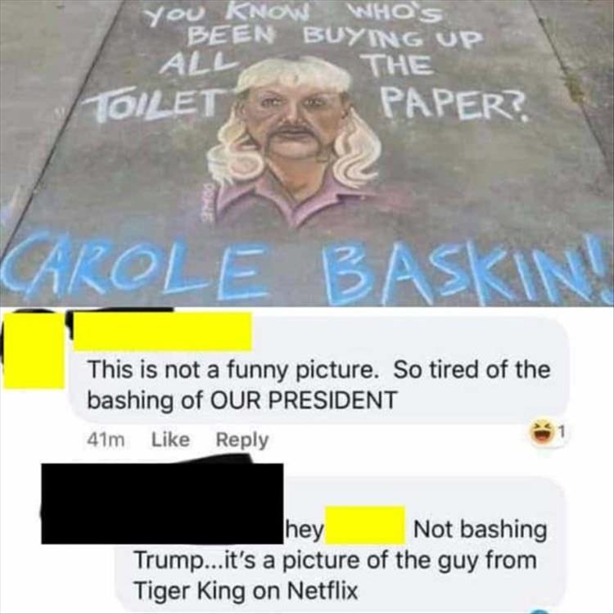Click Like under the first comment

click(x=170, y=440)
